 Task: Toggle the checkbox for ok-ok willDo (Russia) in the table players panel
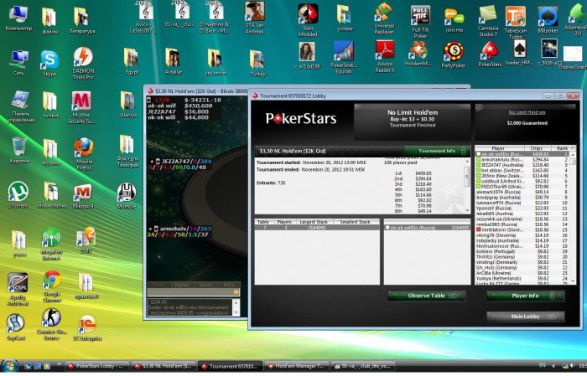point(387,227)
